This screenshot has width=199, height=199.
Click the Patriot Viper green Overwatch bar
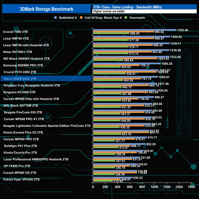pyautogui.click(x=103, y=181)
